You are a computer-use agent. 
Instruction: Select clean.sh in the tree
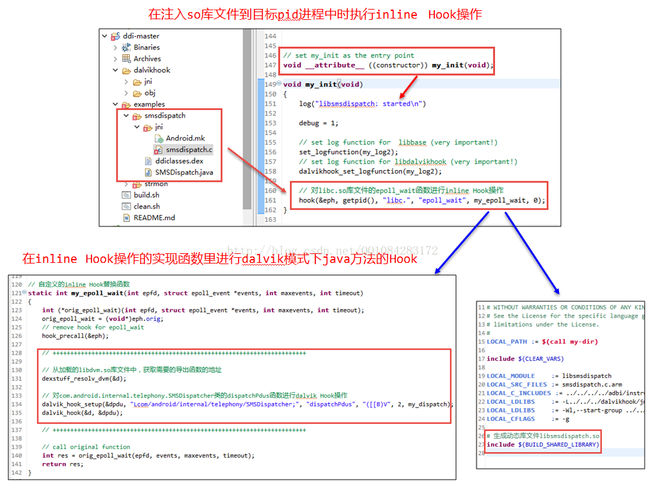click(x=146, y=206)
